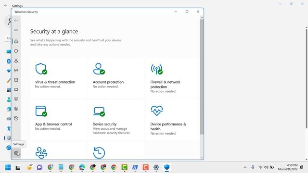Open the shield Virus & threat sidebar icon
This screenshot has height=173, width=308.
16,51
